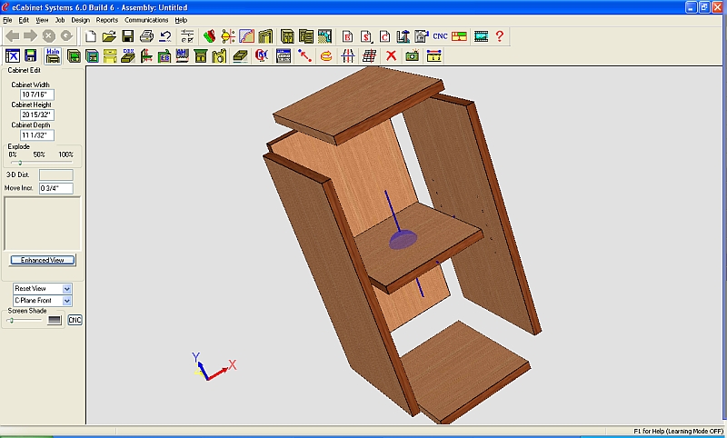This screenshot has height=438, width=727.
Task: Open the Communications menu
Action: [x=146, y=19]
